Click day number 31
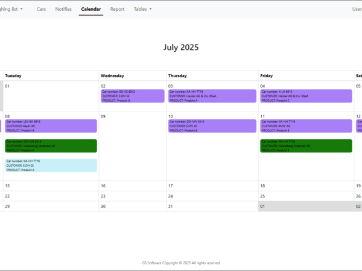This screenshot has height=271, width=362. pos(171,207)
